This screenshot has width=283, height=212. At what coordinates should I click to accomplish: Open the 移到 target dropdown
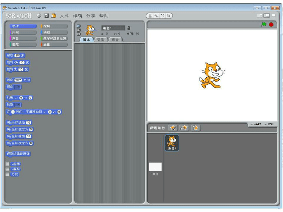17,105
